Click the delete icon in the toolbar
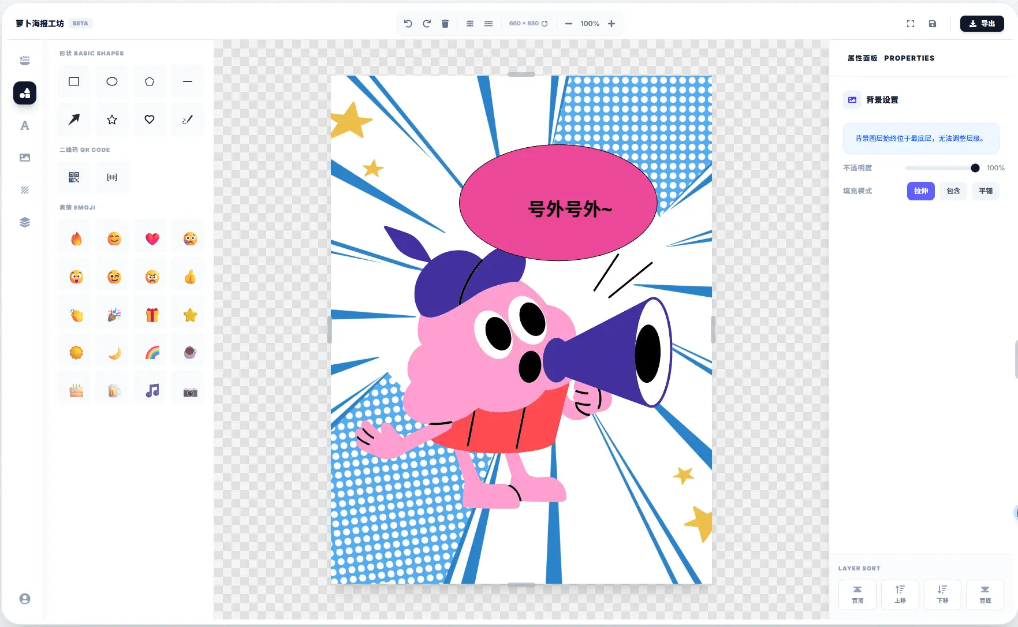 445,24
